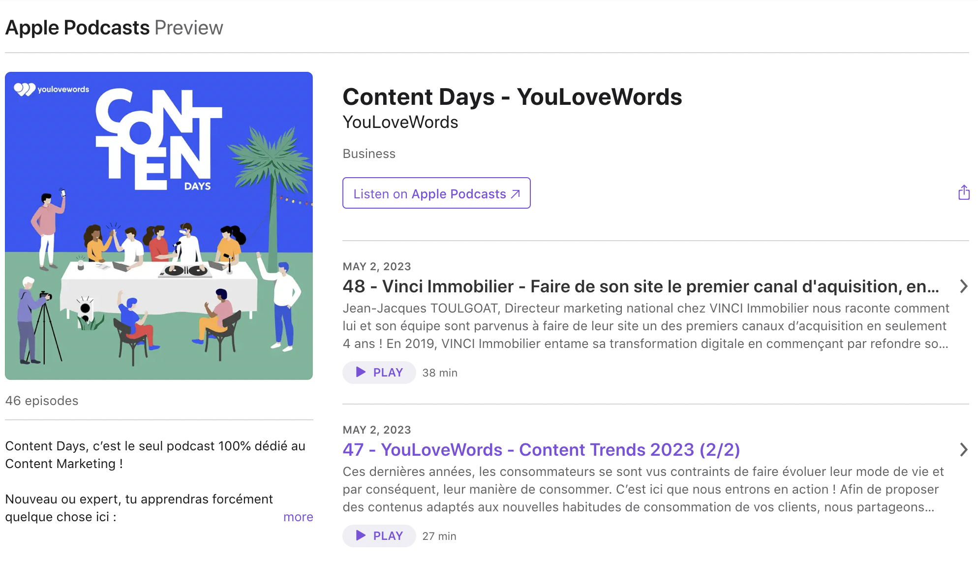
Task: Click the share icon beside the Listen button
Action: coord(964,192)
